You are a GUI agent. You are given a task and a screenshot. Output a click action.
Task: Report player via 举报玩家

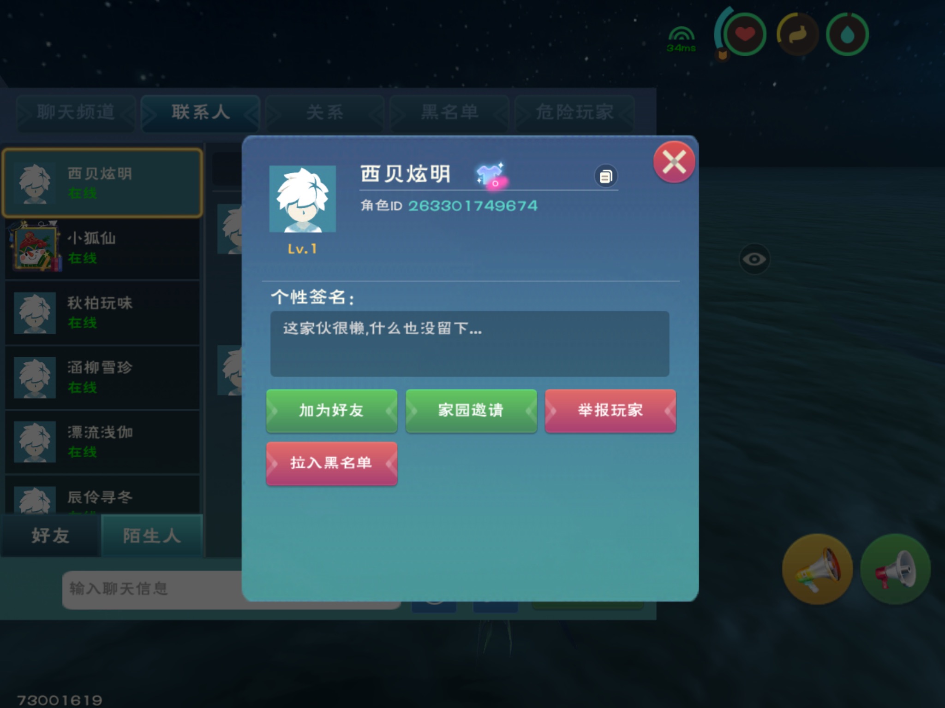610,410
